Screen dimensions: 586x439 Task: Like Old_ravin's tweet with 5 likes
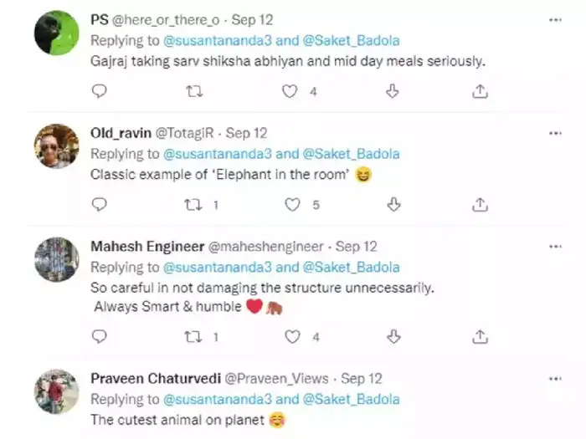(292, 204)
